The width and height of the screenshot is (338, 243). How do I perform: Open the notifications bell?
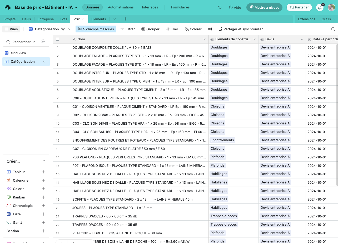[320, 7]
